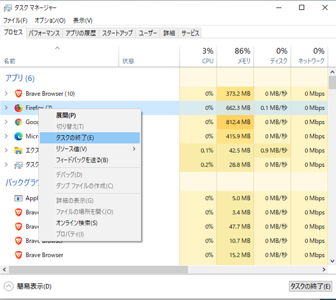Click Brave icon in 3.4 MB row
Viewport: 336px width, 300px height.
pyautogui.click(x=18, y=213)
